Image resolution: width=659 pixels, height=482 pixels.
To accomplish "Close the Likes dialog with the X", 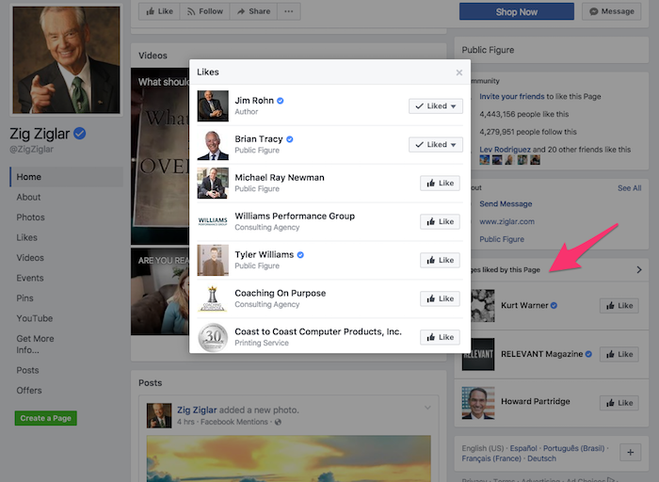I will click(x=459, y=72).
